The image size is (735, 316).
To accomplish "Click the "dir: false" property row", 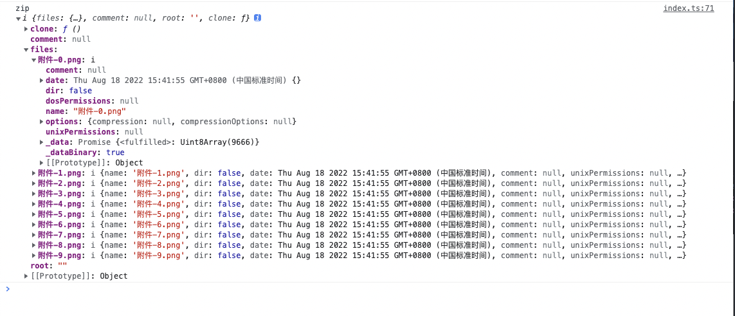I will 69,91.
